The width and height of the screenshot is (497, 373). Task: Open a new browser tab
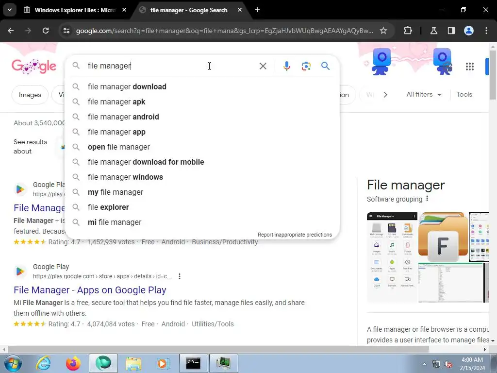point(257,10)
